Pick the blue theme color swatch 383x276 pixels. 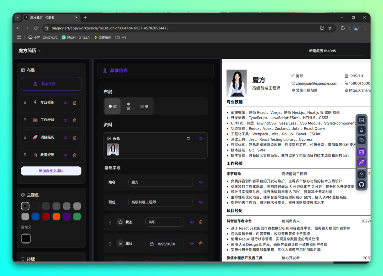coord(35,216)
